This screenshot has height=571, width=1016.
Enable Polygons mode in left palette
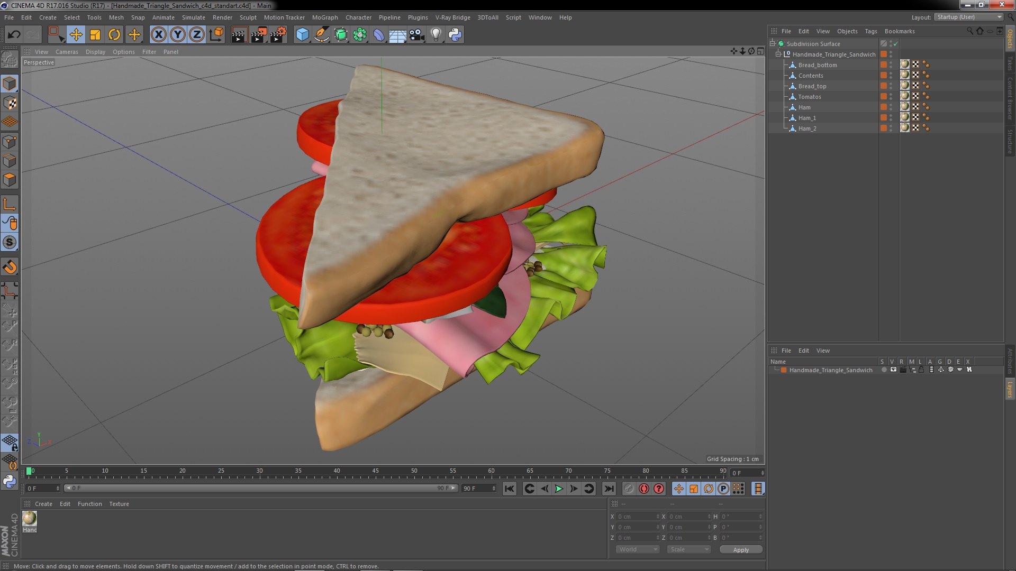click(10, 180)
